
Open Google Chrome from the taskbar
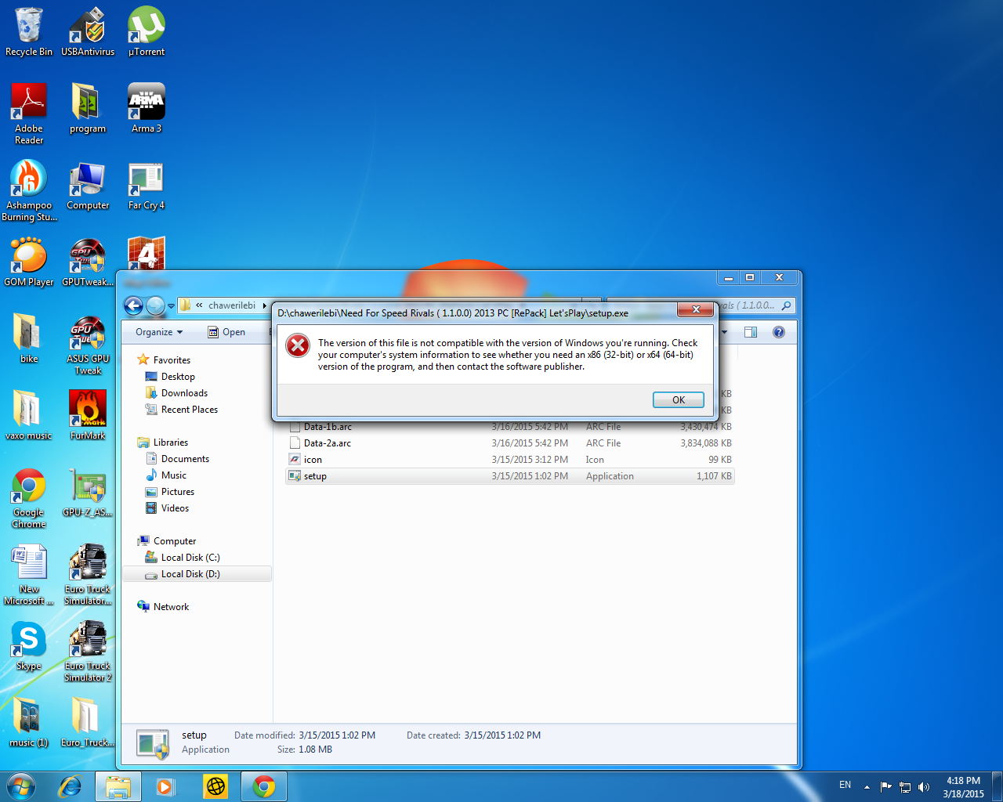pos(264,786)
